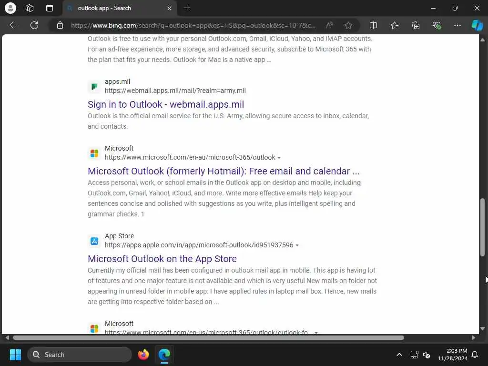This screenshot has width=488, height=366.
Task: Add this page to favorites star
Action: point(348,25)
